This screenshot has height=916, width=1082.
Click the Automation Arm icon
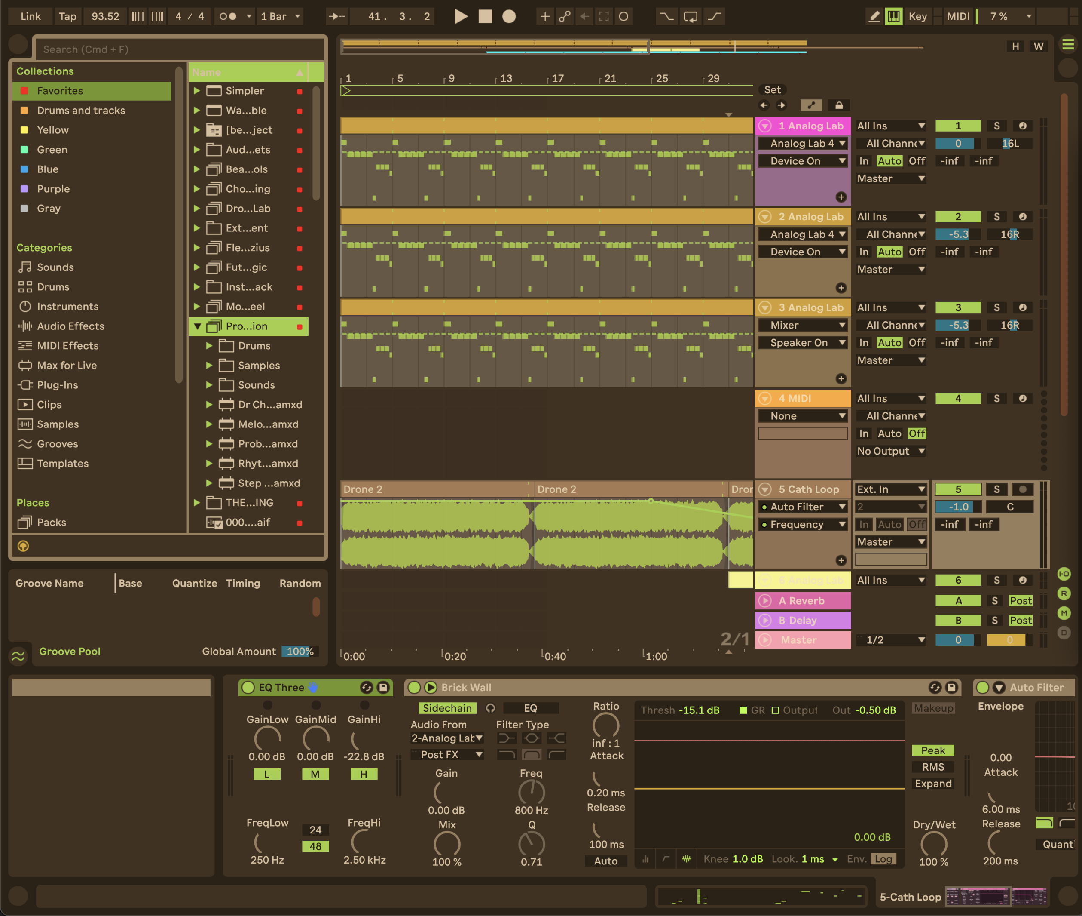(565, 16)
